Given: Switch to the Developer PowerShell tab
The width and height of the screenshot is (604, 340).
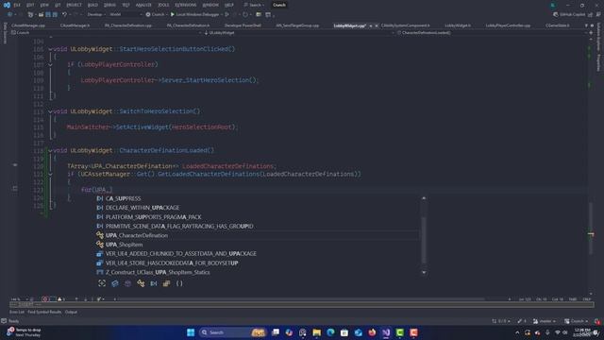Looking at the screenshot, I should pos(243,25).
